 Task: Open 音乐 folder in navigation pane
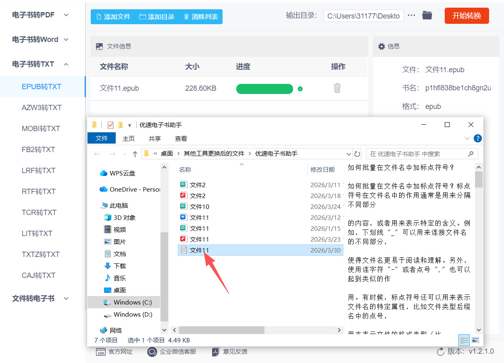point(115,278)
